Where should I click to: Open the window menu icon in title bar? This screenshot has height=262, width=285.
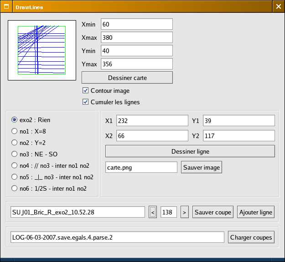point(6,7)
